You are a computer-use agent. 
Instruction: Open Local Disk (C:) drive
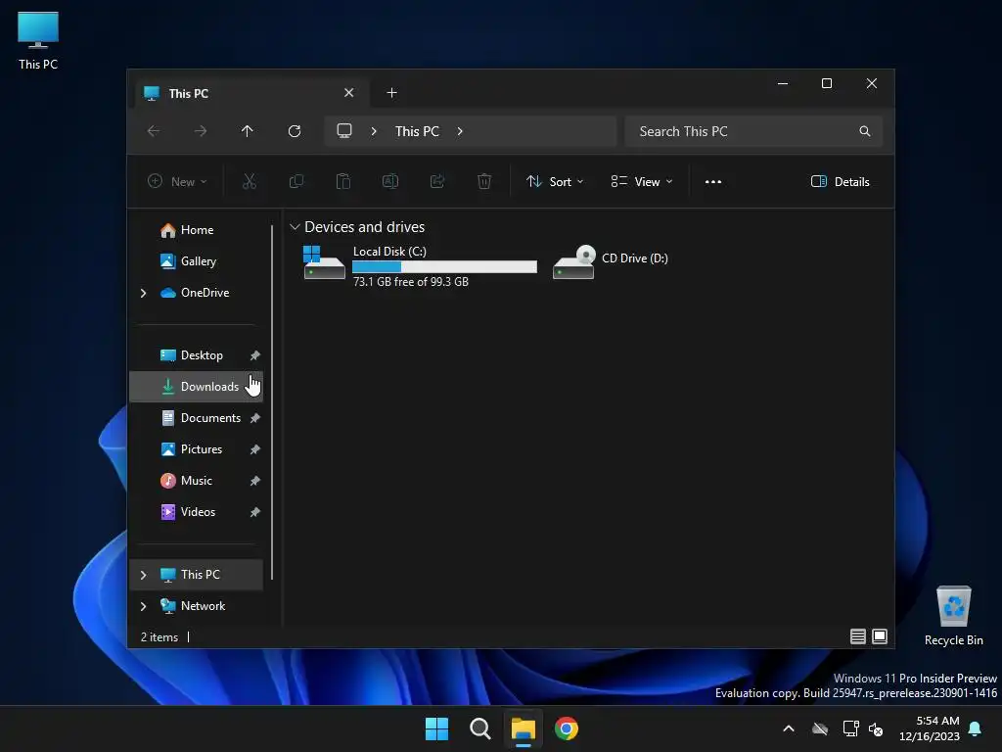point(419,265)
